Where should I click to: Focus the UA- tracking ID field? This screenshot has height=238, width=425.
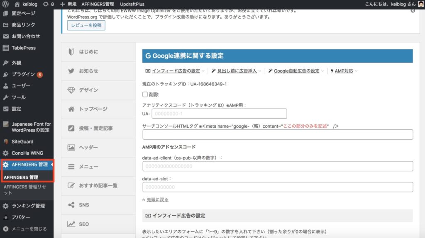click(219, 114)
